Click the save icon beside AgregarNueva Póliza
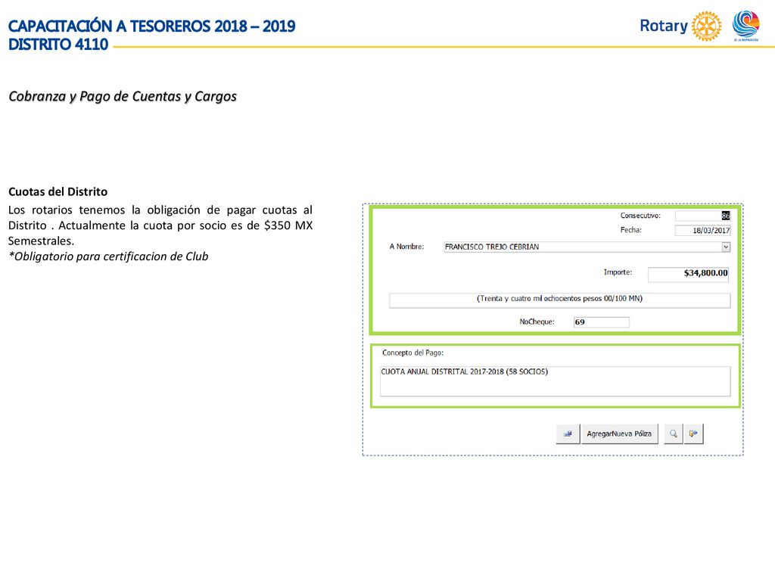Viewport: 775px width, 581px height. [x=568, y=433]
